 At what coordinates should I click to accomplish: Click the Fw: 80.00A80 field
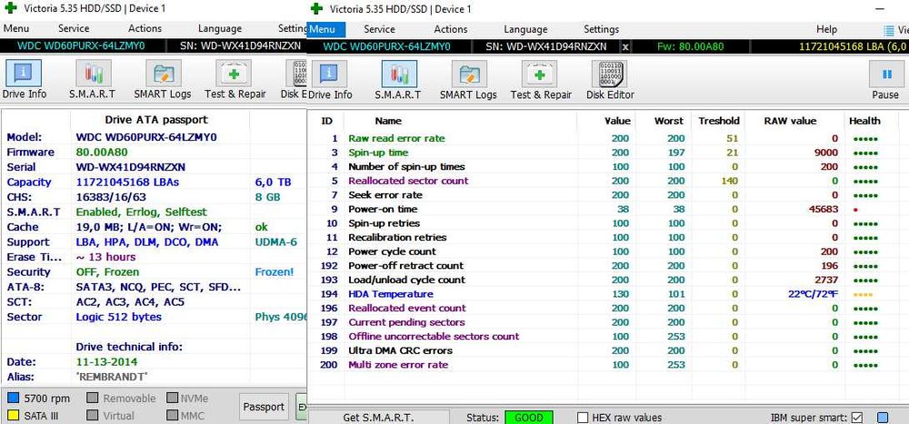coord(691,47)
